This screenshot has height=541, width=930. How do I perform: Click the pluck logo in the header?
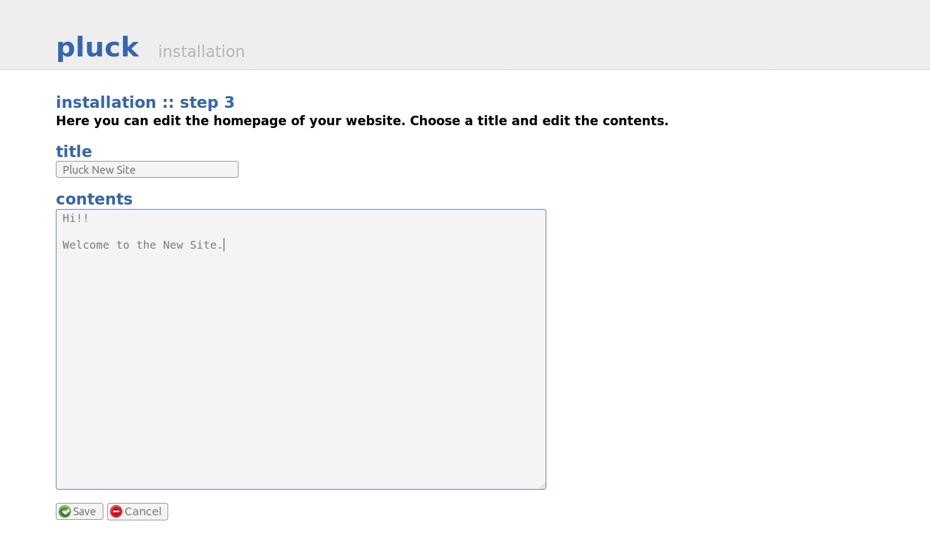click(x=98, y=48)
